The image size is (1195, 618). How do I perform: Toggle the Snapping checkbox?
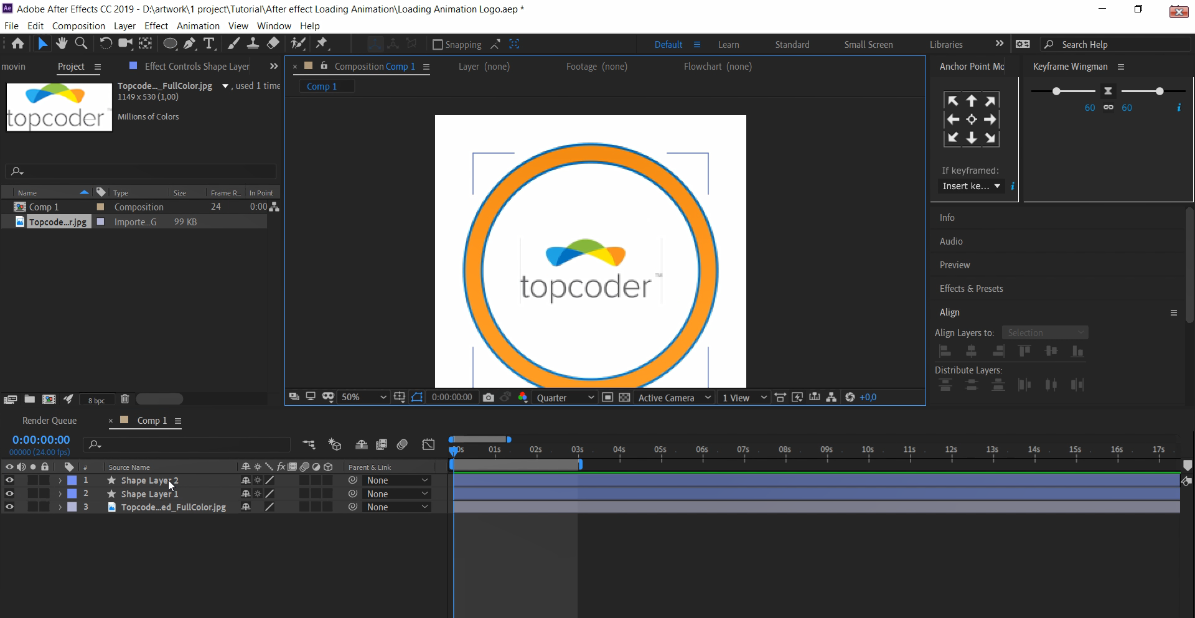[x=437, y=45]
